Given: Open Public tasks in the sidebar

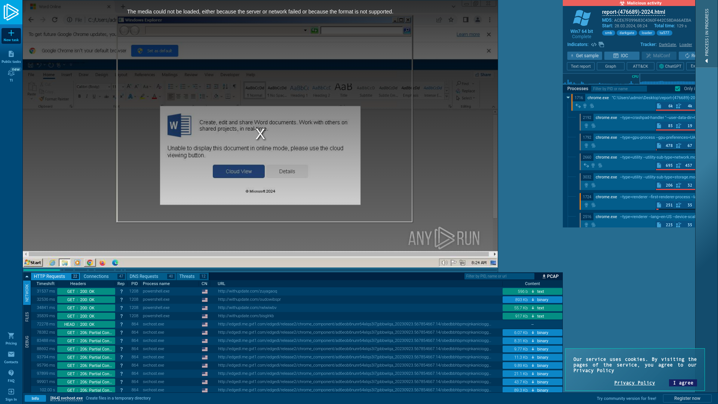Looking at the screenshot, I should [x=11, y=57].
